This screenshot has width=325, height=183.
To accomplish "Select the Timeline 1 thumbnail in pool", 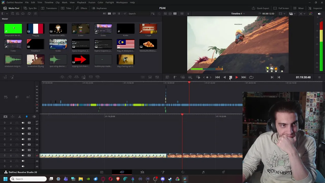I will click(x=36, y=44).
